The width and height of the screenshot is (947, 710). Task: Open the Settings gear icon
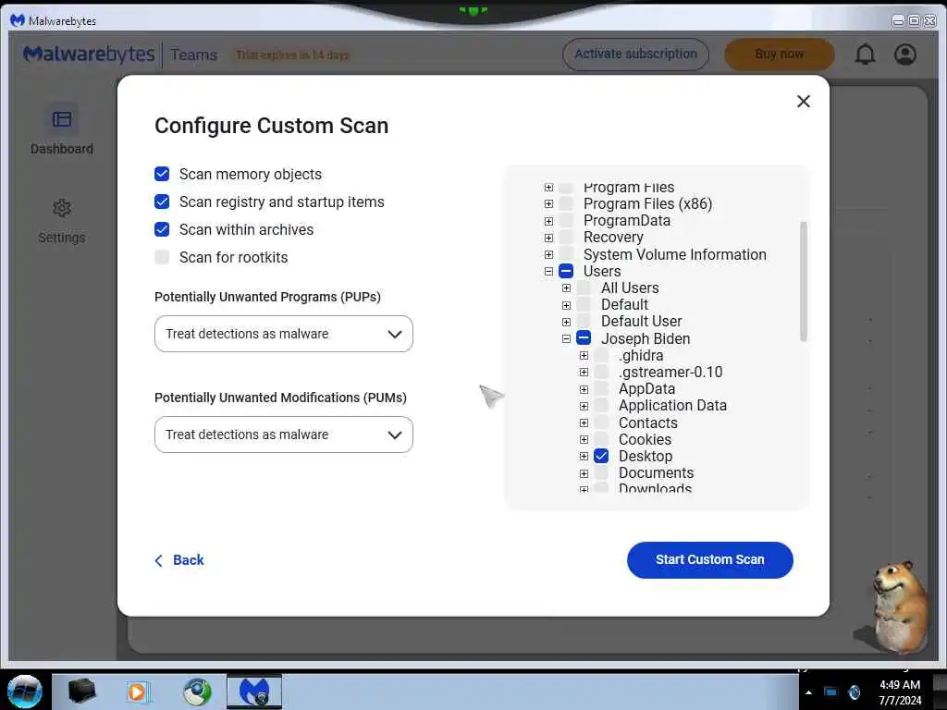pos(62,208)
